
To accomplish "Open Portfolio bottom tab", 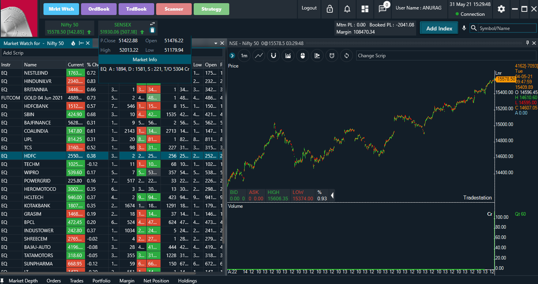I will coord(102,281).
